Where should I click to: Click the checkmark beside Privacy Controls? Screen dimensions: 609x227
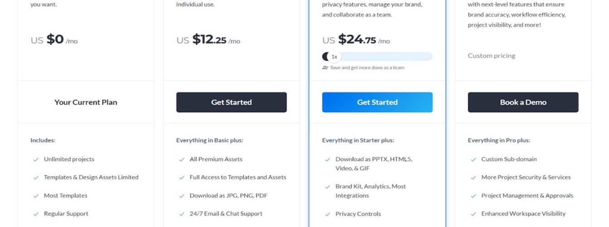(x=327, y=214)
